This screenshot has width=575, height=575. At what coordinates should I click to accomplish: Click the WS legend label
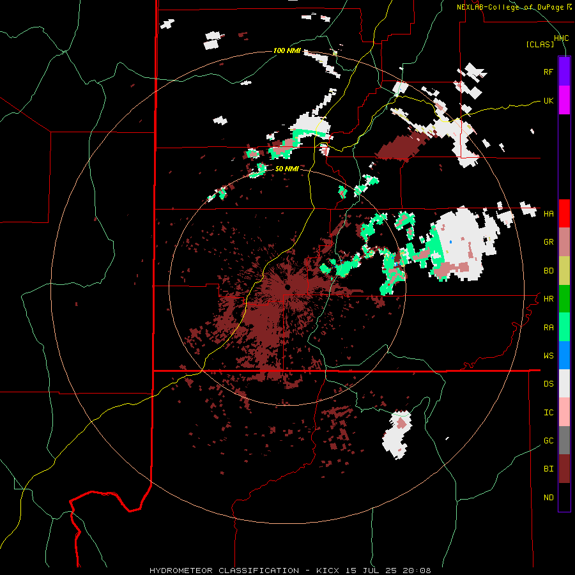click(x=548, y=356)
